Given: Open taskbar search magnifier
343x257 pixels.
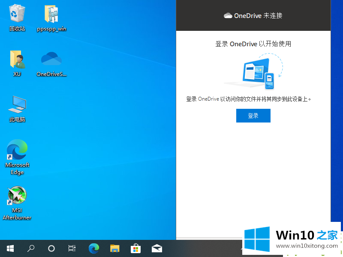Looking at the screenshot, I should tap(31, 248).
